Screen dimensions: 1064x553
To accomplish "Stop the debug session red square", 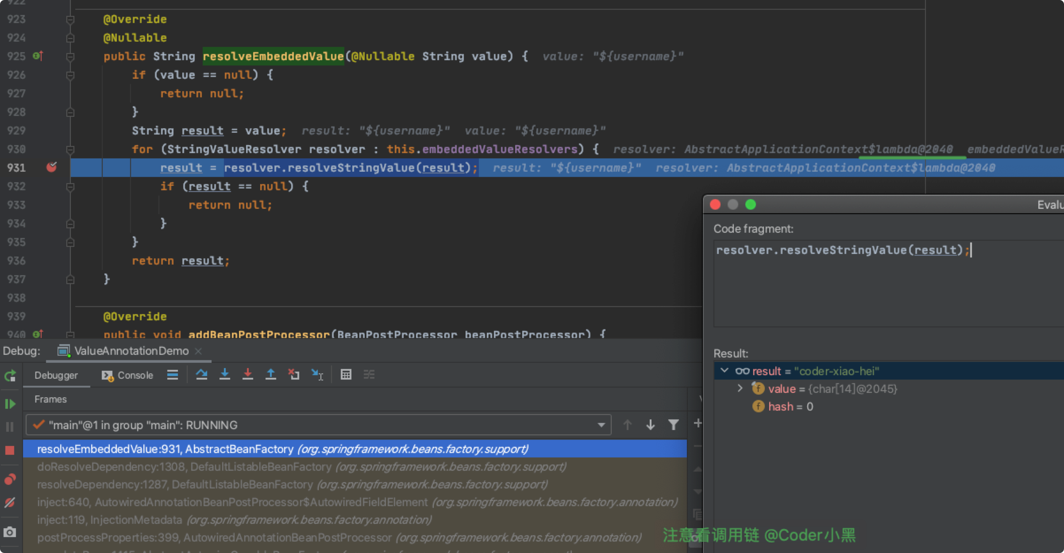I will tap(10, 450).
